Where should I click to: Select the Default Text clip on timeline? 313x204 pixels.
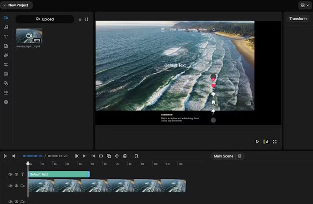coord(59,175)
